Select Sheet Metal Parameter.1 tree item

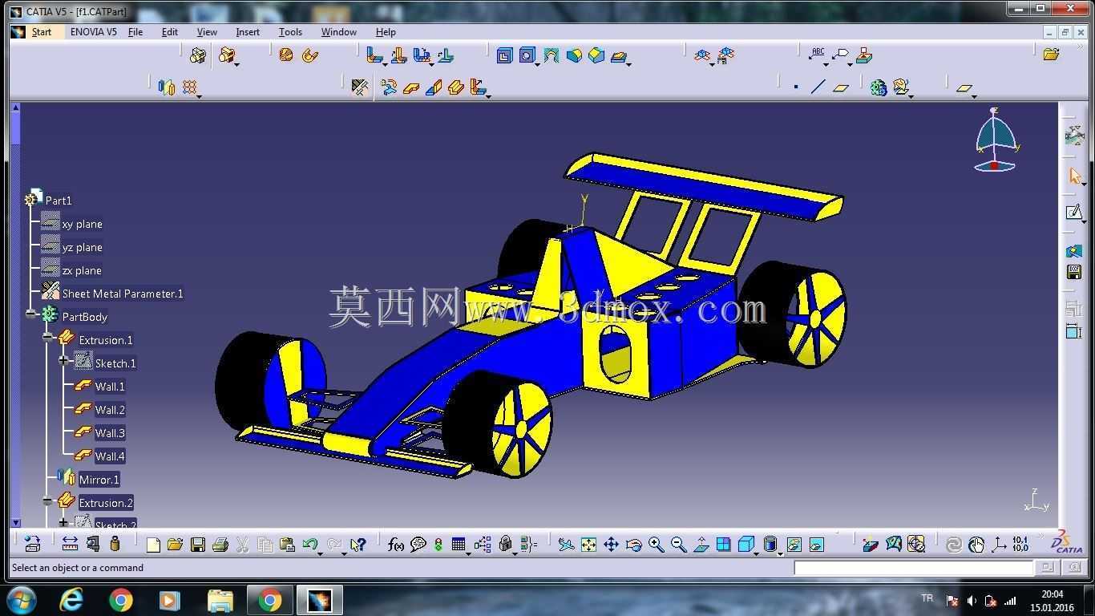pos(123,294)
